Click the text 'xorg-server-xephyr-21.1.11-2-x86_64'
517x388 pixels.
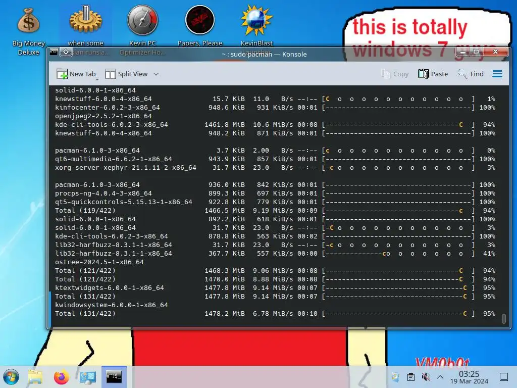[126, 168]
